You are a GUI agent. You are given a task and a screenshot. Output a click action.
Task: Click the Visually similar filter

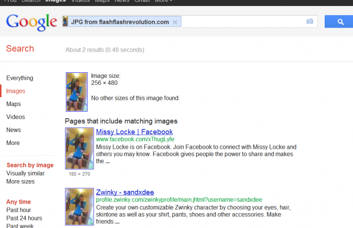click(x=25, y=173)
